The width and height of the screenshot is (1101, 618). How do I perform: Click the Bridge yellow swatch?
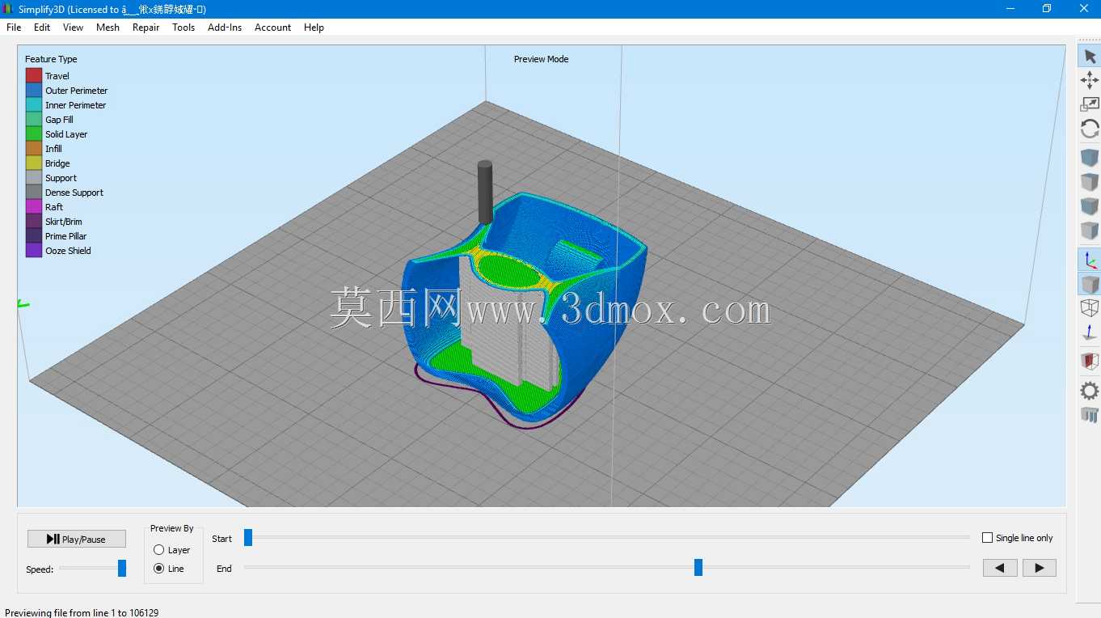[33, 163]
